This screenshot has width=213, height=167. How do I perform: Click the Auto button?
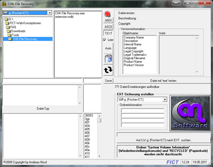[x=108, y=48]
